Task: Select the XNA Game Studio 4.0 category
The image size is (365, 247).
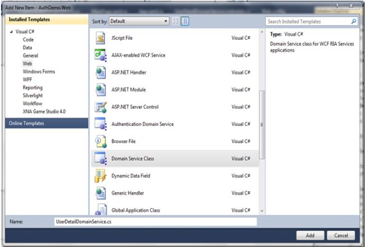Action: (44, 111)
